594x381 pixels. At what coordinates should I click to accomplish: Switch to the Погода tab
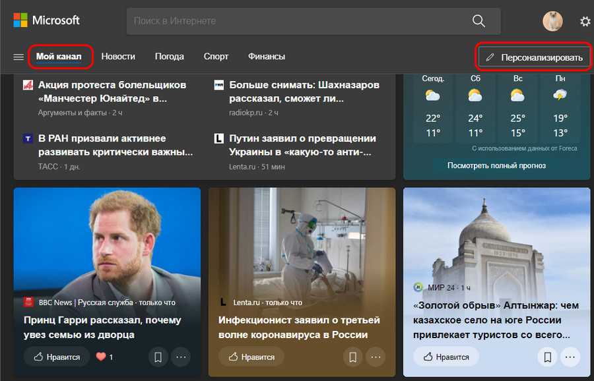click(170, 57)
